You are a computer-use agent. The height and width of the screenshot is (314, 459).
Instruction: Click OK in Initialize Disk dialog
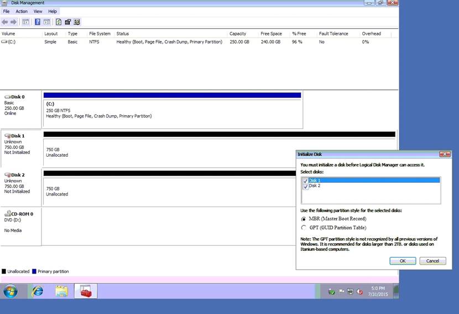pos(403,261)
